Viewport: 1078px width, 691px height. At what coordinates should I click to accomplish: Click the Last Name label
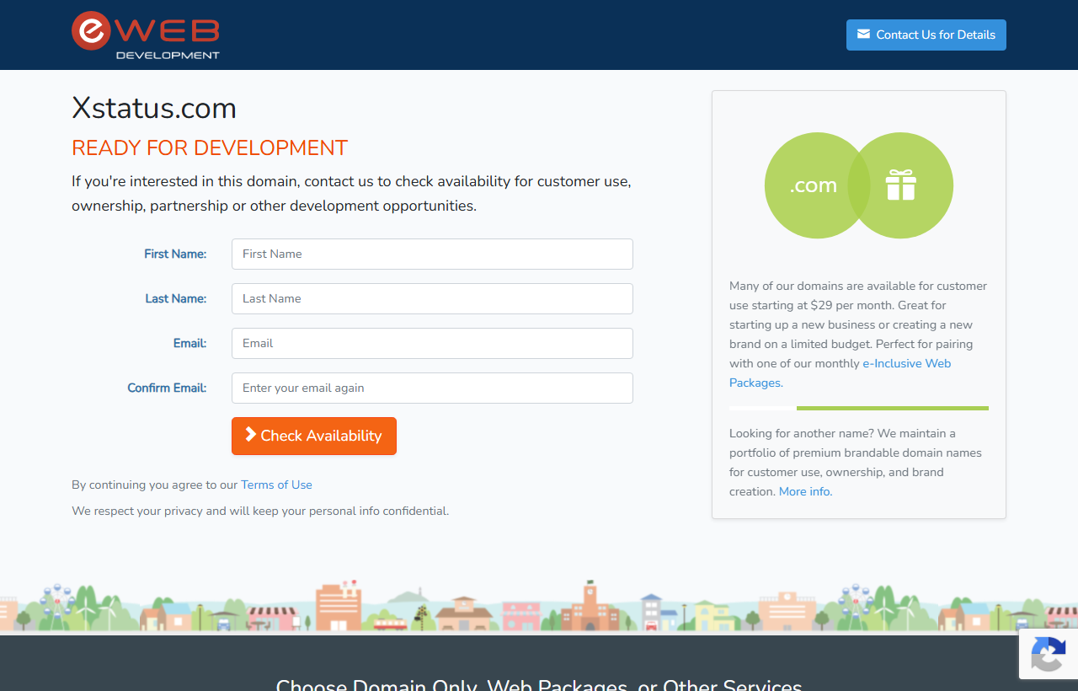click(x=175, y=298)
